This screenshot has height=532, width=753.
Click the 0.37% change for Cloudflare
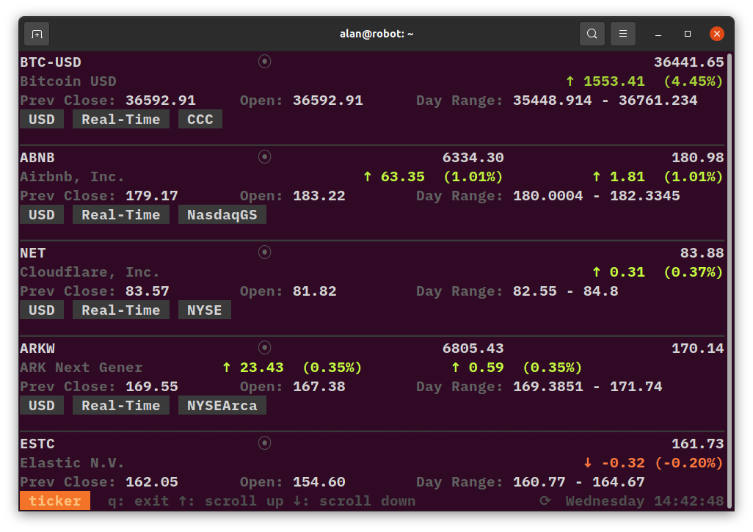693,272
